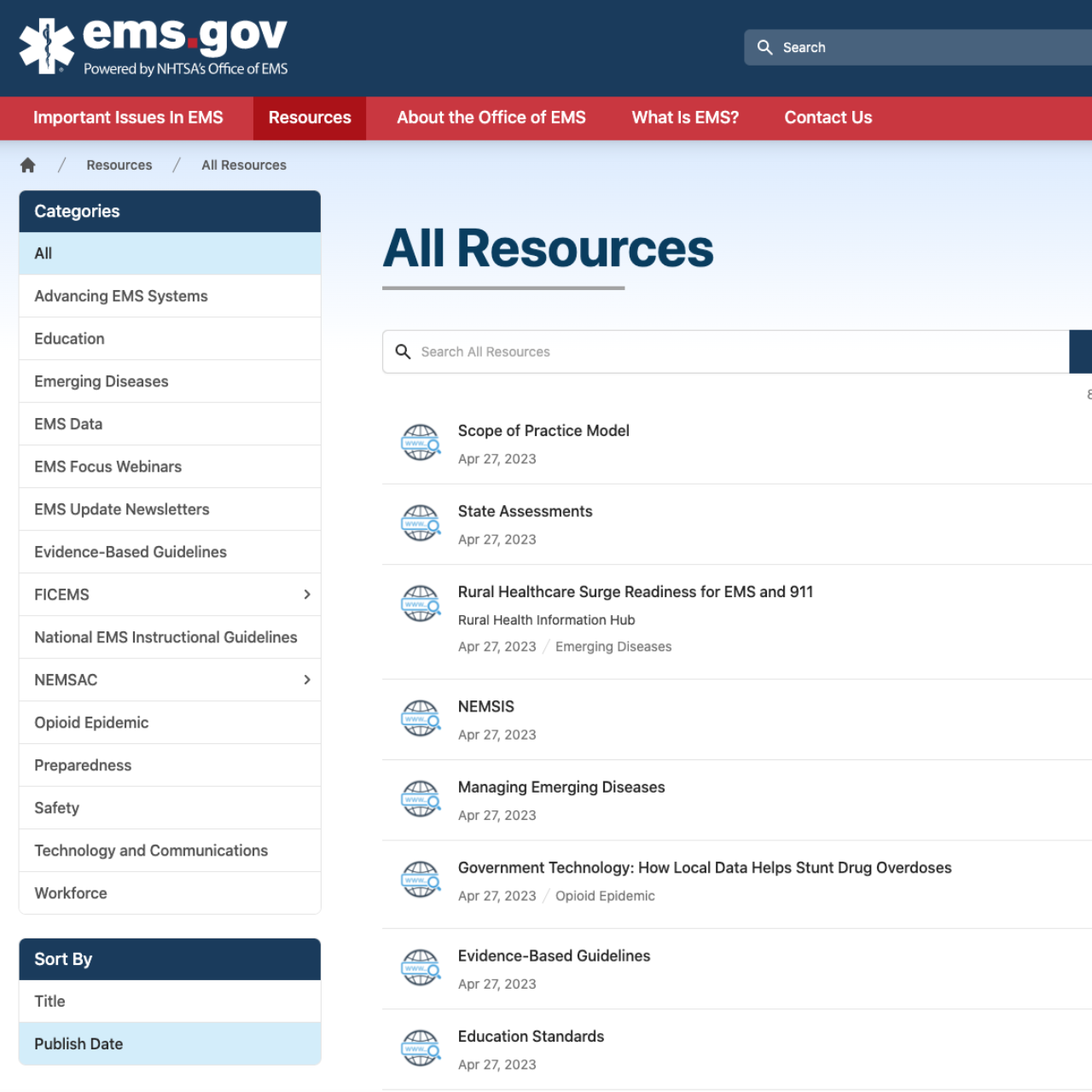Open Important Issues In EMS menu

[128, 118]
